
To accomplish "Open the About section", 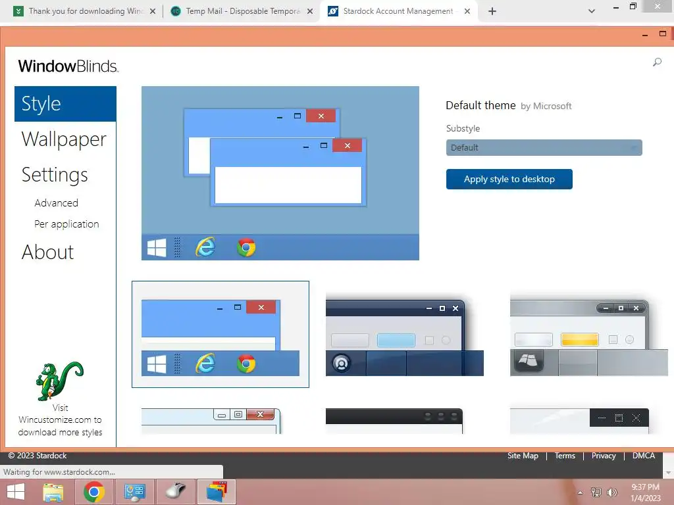I will pyautogui.click(x=47, y=252).
